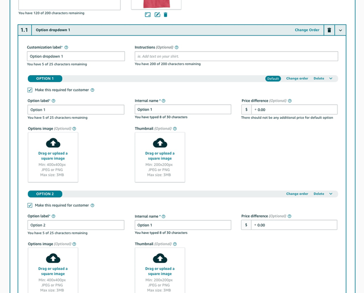The height and width of the screenshot is (293, 364).
Task: Click Option 2 price difference field
Action: click(294, 225)
